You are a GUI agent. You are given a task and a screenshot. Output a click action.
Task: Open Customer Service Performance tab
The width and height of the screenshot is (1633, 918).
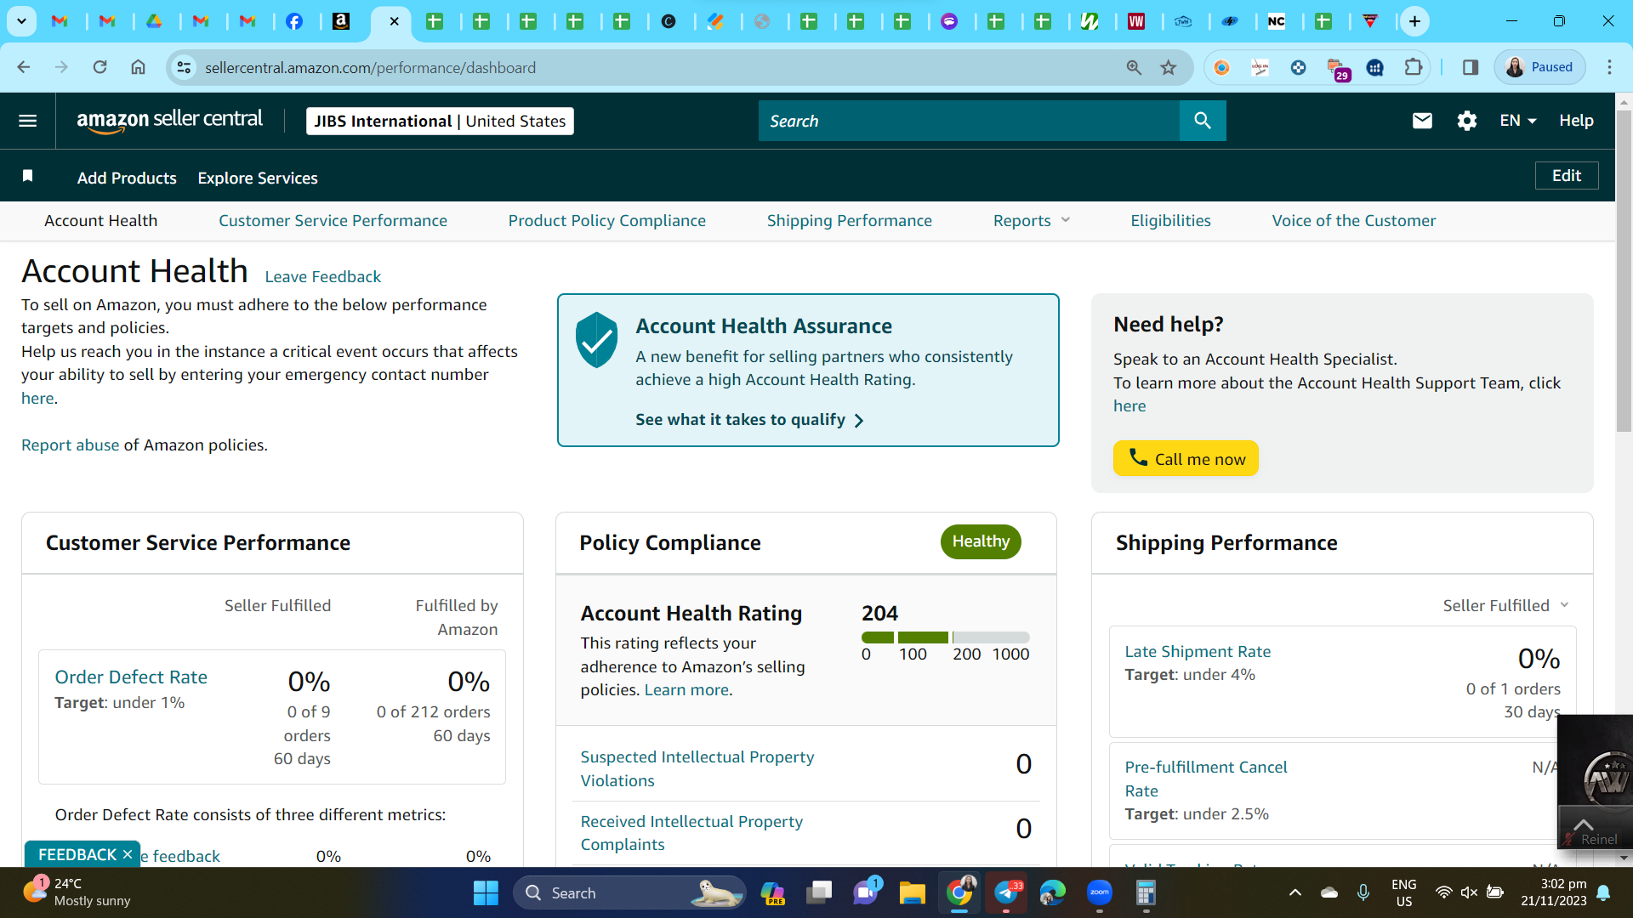coord(333,221)
